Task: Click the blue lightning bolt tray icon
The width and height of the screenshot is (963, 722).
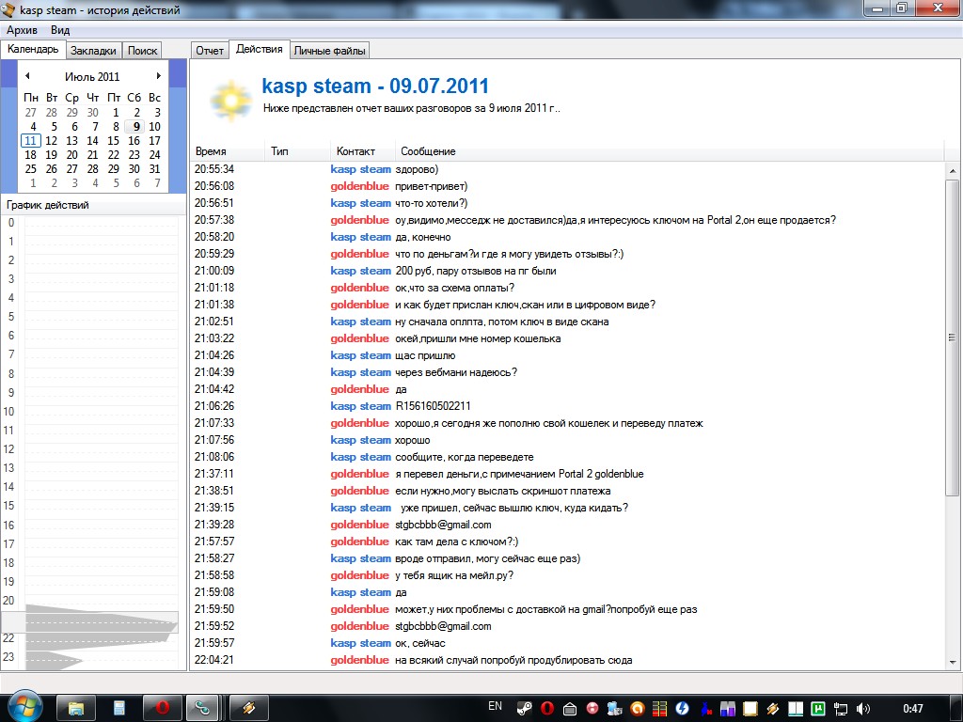Action: pyautogui.click(x=682, y=709)
